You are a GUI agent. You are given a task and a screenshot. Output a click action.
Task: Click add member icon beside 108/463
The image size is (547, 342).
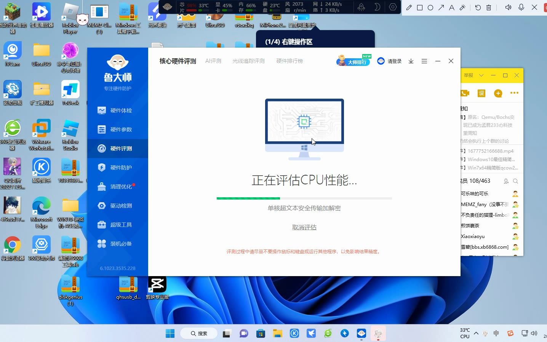[506, 181]
